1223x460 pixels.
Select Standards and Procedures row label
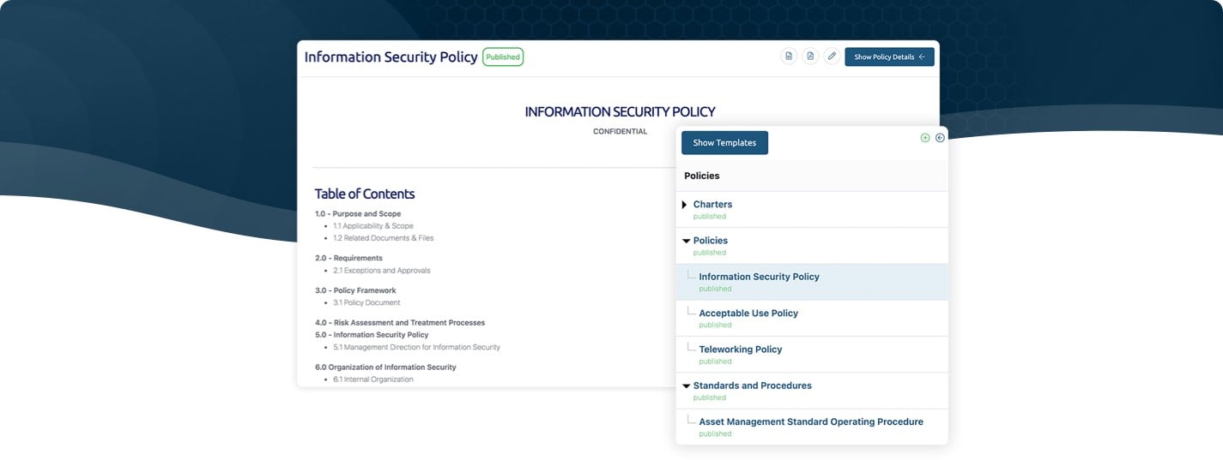(752, 385)
